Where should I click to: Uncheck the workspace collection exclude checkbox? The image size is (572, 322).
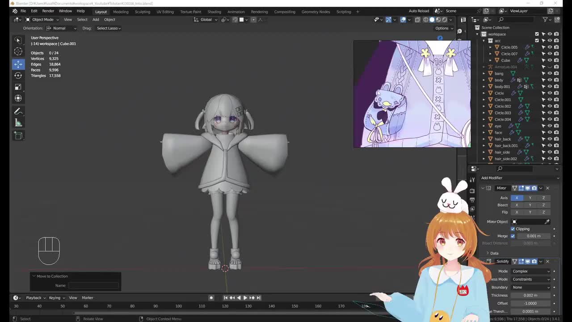(x=537, y=34)
